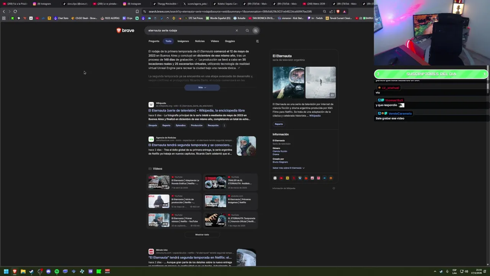The height and width of the screenshot is (276, 490).
Task: Switch to the Noticias tab
Action: 200,41
